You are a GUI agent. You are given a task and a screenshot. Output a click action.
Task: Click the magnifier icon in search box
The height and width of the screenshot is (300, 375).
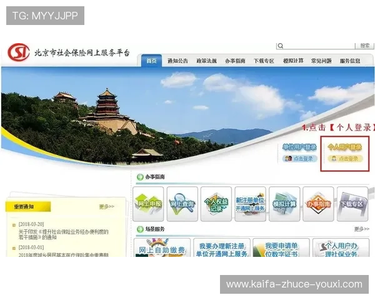[281, 46]
